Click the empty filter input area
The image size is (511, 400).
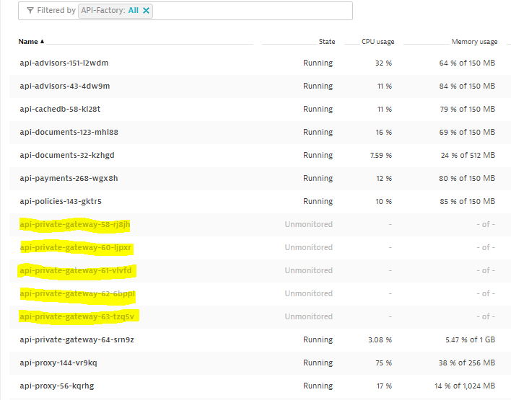pyautogui.click(x=253, y=11)
